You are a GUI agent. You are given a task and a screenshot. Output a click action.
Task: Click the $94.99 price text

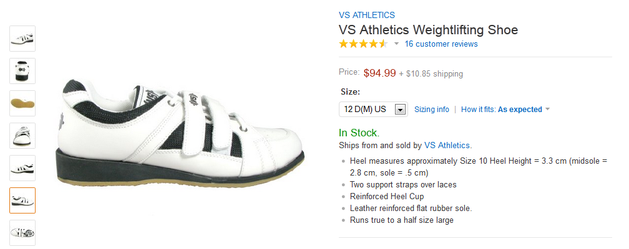379,73
